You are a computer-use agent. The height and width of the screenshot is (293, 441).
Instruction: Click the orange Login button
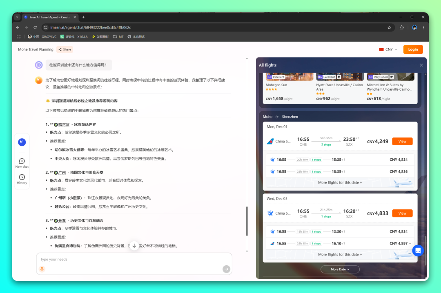413,49
